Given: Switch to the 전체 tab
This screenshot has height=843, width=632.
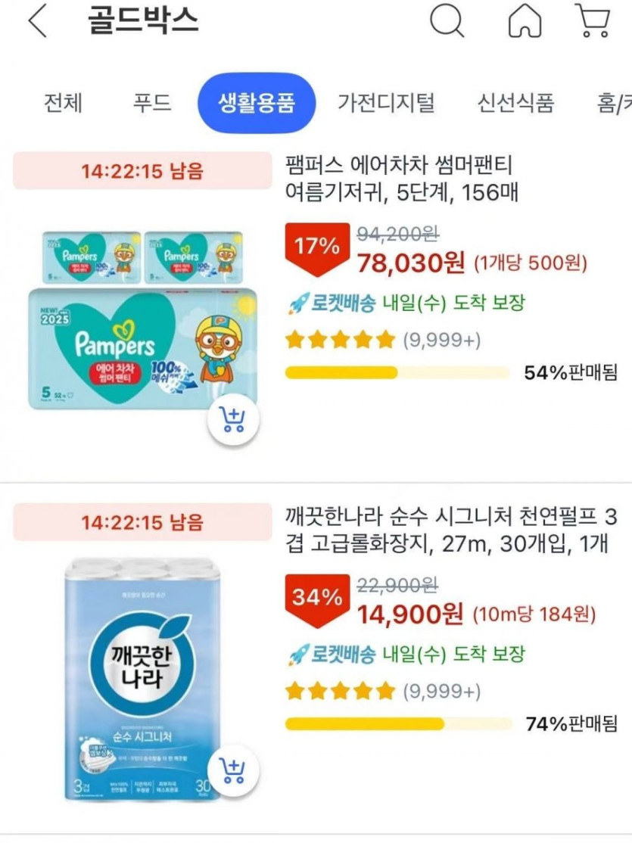Looking at the screenshot, I should pos(64,103).
